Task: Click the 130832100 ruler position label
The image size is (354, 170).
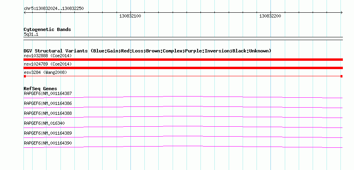Action: coord(130,16)
